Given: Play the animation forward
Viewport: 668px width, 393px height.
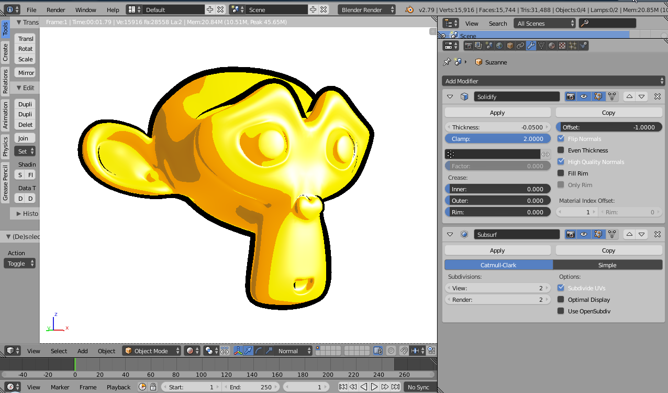Looking at the screenshot, I should tap(374, 387).
